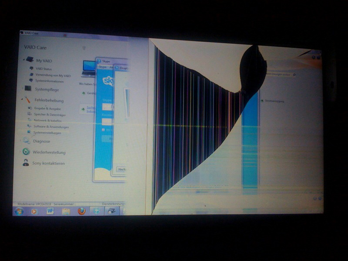This screenshot has height=261, width=348.
Task: Switch to VAIO Care taskbar button
Action: click(x=112, y=211)
